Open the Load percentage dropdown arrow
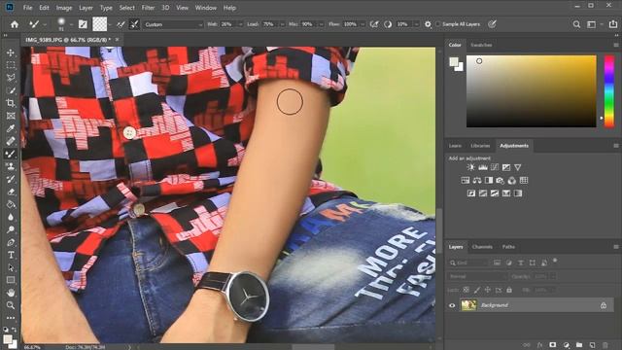This screenshot has width=622, height=350. point(282,24)
